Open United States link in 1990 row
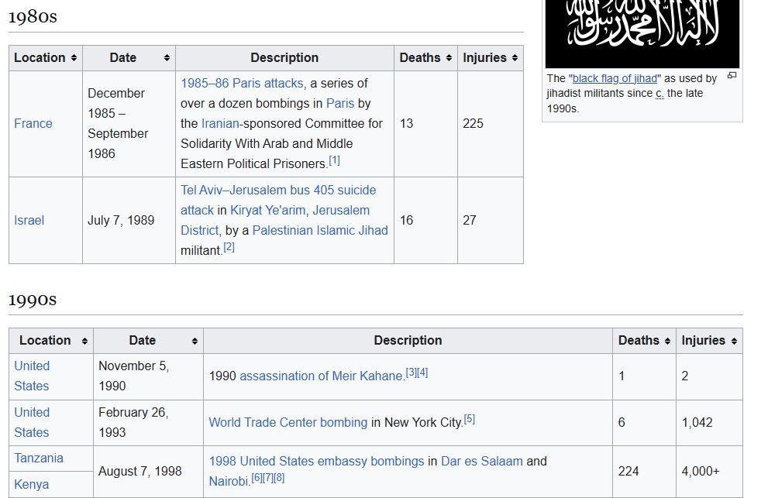The image size is (768, 498). pyautogui.click(x=32, y=376)
